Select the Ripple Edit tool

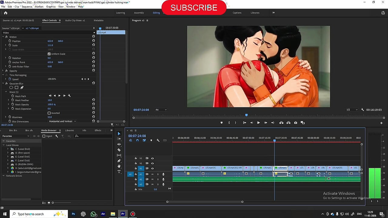coord(119,144)
